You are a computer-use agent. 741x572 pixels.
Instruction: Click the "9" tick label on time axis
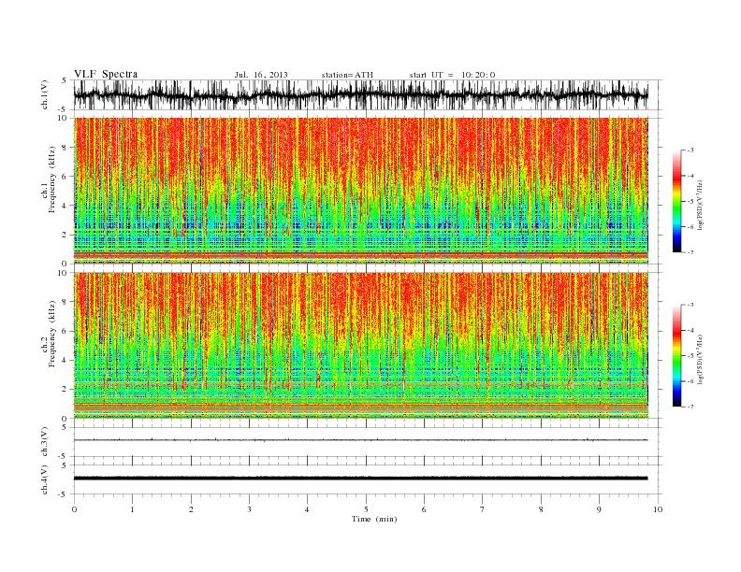point(599,509)
